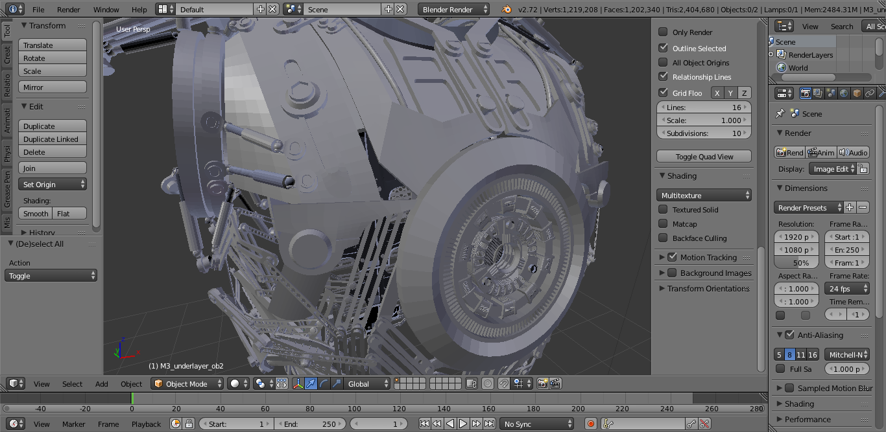Click the OpenGL render image camera icon

point(543,383)
